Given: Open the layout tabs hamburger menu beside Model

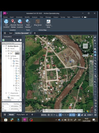Looking at the screenshot, I should coord(5,115).
